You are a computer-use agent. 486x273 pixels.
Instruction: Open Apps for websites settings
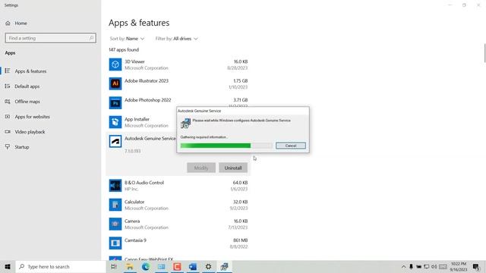32,117
